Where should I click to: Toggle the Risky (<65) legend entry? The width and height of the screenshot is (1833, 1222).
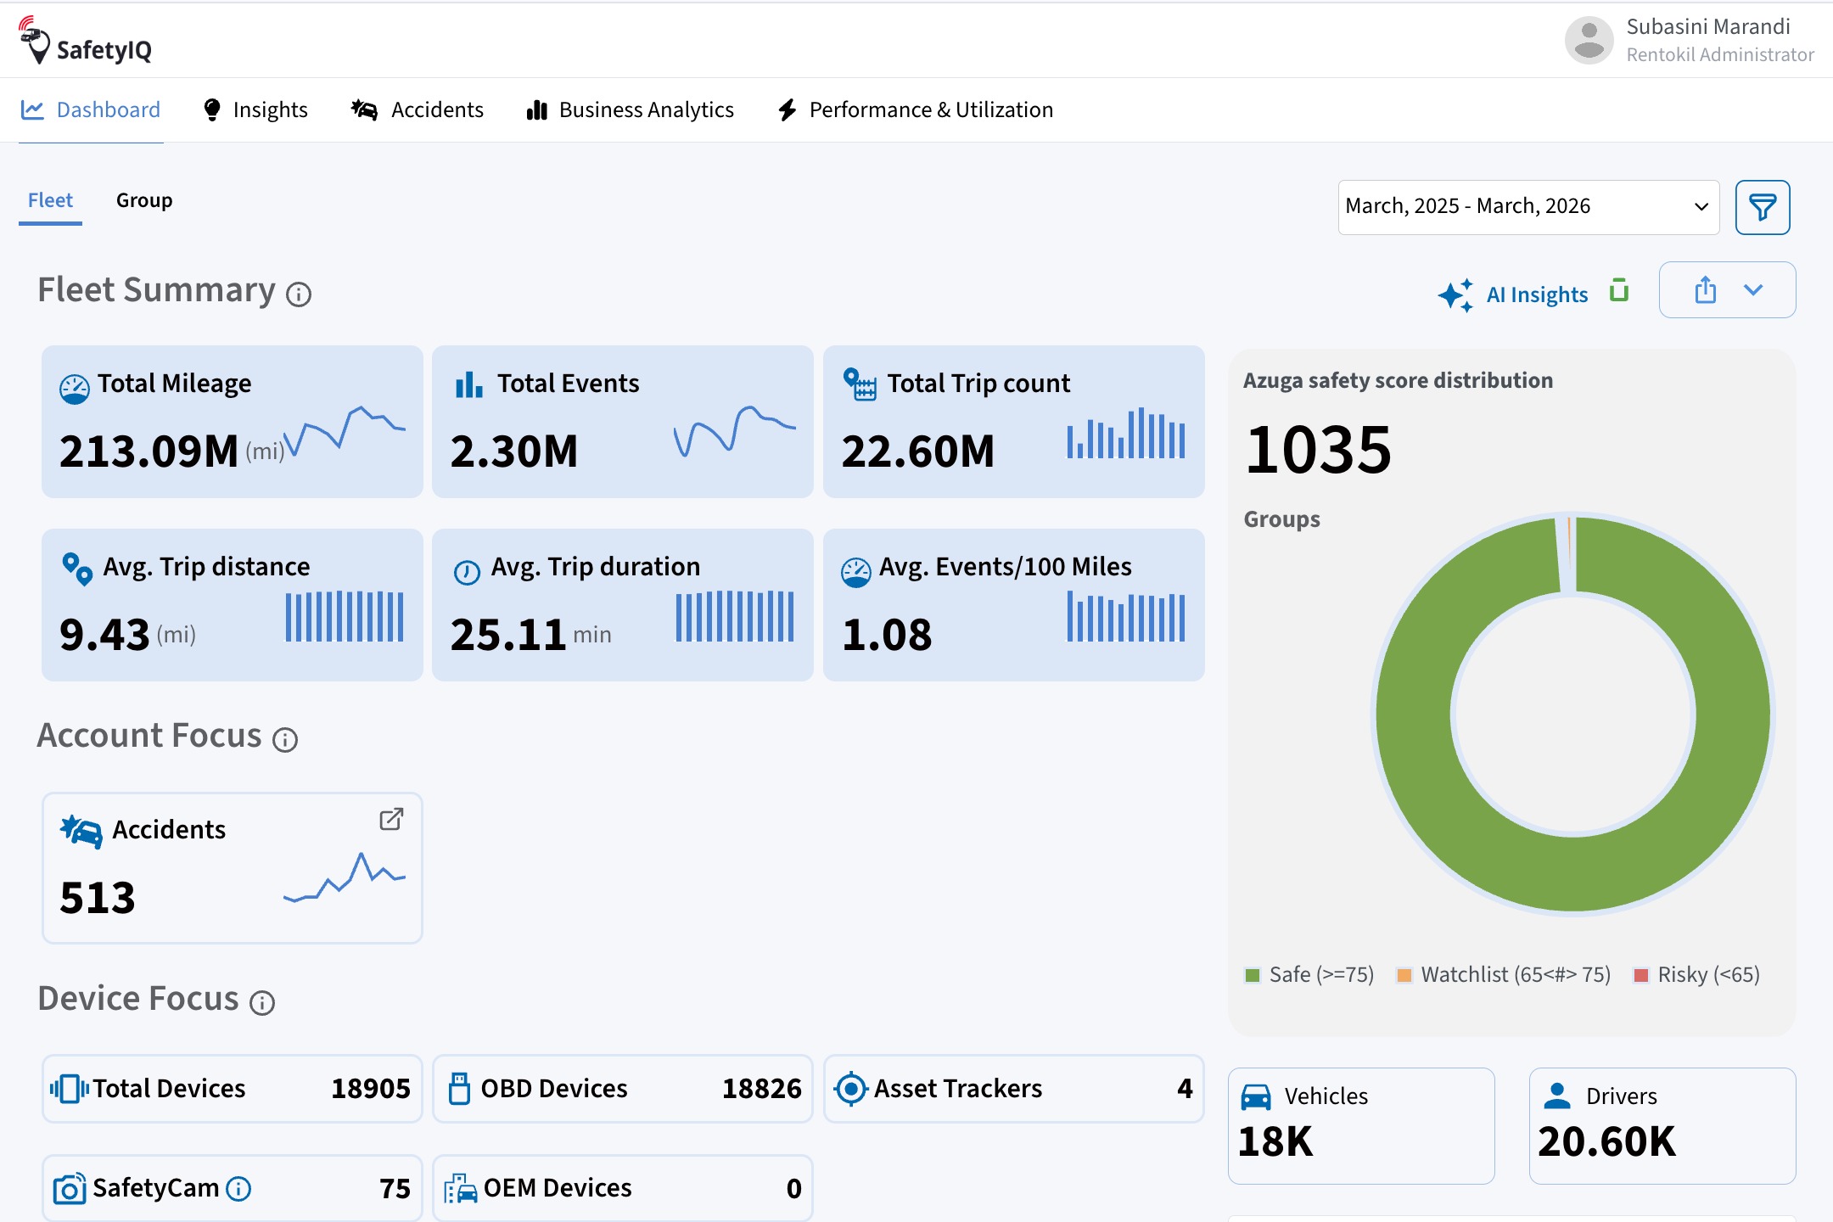[x=1696, y=974]
